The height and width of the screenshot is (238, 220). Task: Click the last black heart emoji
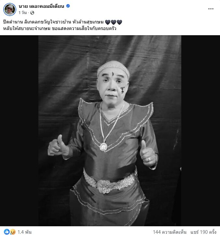pos(119,22)
